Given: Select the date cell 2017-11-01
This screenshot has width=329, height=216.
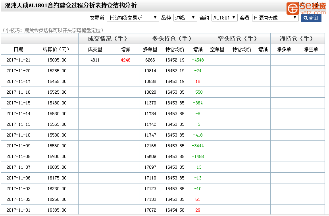Looking at the screenshot, I should [19, 210].
